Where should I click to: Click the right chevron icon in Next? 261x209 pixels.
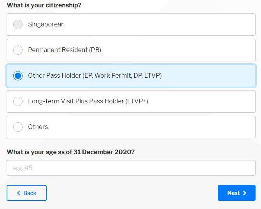point(245,193)
